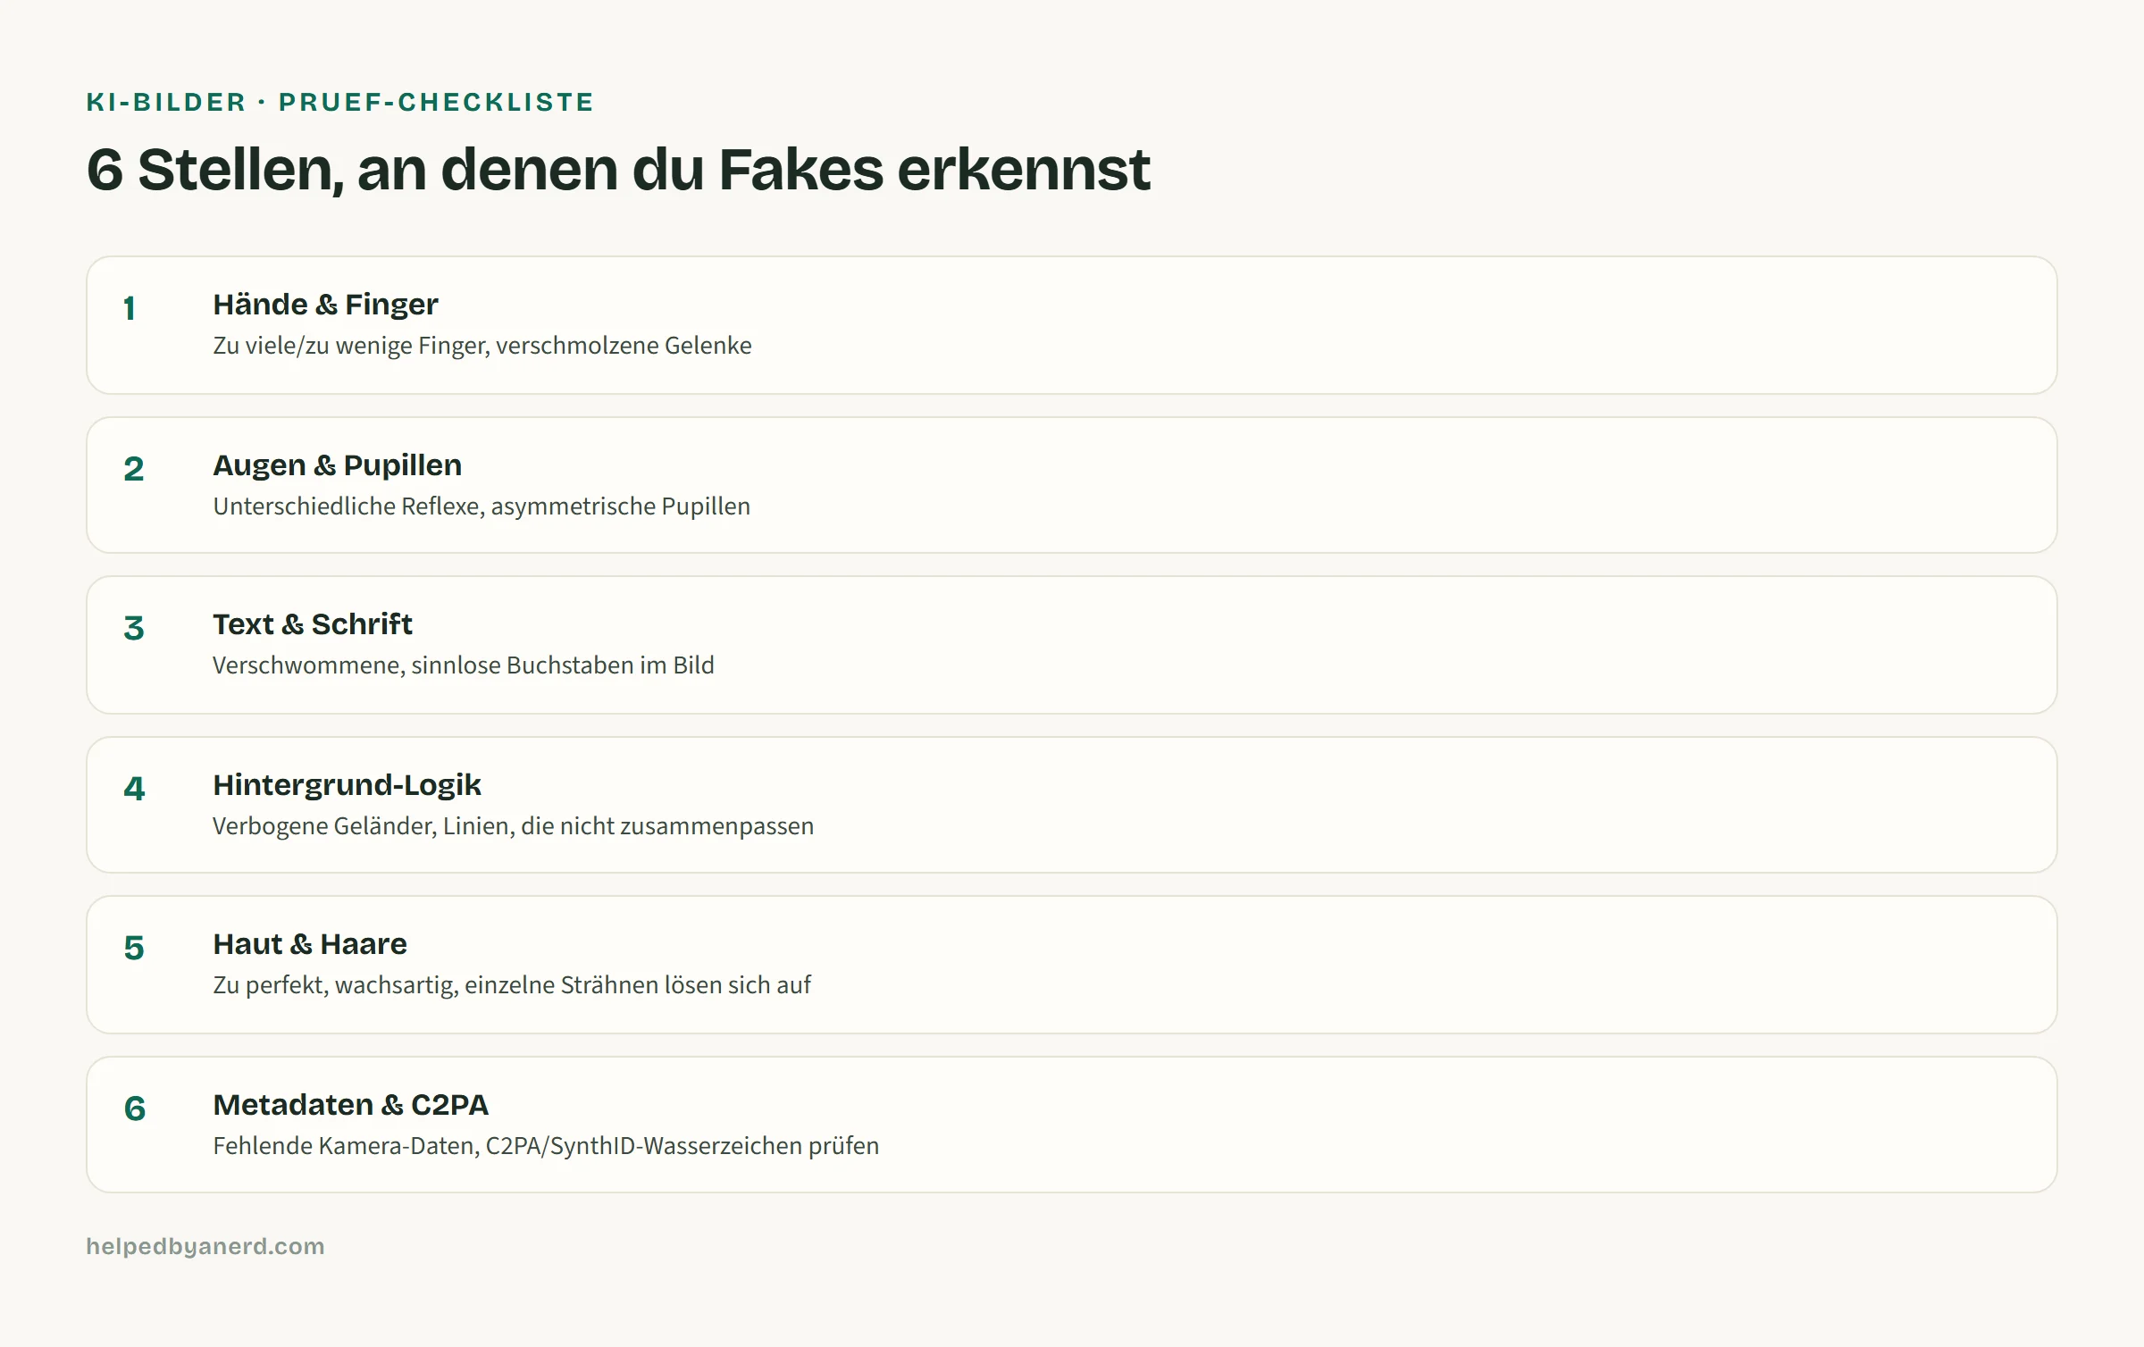Select the Augen & Pupillen heading

[337, 465]
